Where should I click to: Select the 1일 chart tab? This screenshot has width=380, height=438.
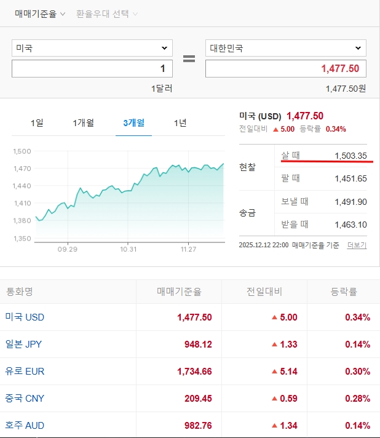point(37,123)
